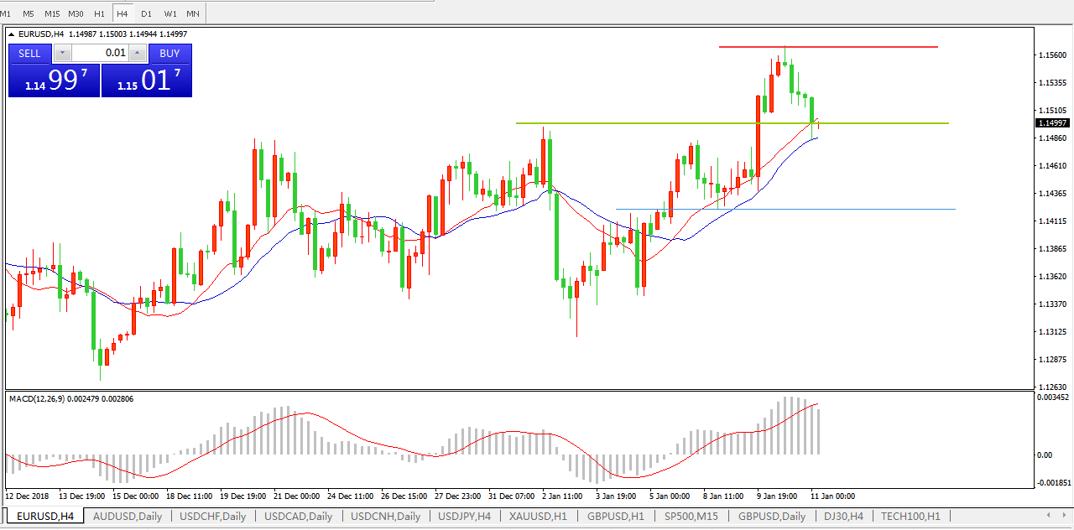Open the XAUUSD,H1 chart tab
The height and width of the screenshot is (530, 1074).
click(538, 517)
